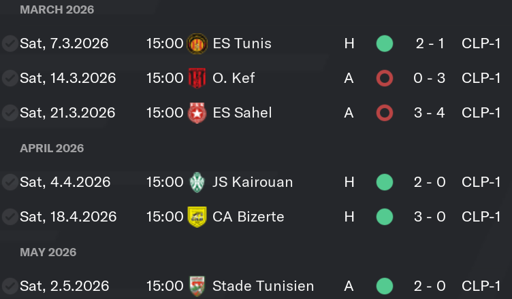This screenshot has height=299, width=512.
Task: Select the MARCH 2026 section header
Action: (57, 10)
